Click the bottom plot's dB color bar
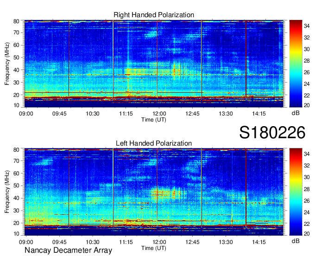The image size is (315, 256). pos(296,192)
